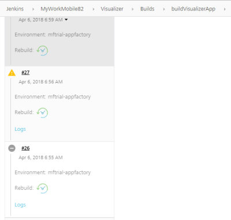
Task: Open build #27 link
Action: tap(25, 72)
